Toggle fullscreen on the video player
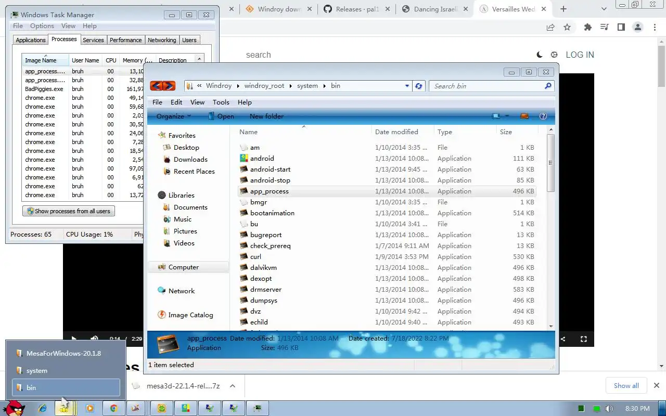This screenshot has width=666, height=416. (584, 339)
